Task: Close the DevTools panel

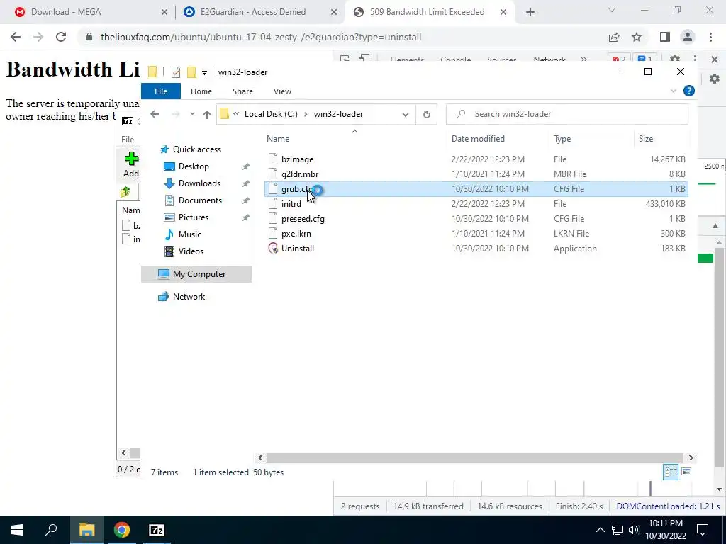Action: pos(715,59)
